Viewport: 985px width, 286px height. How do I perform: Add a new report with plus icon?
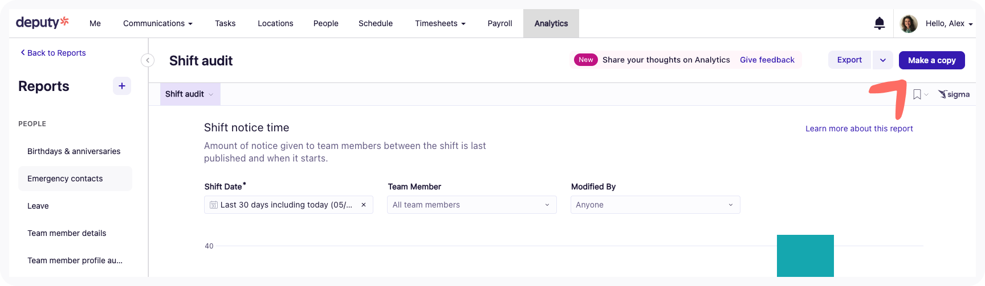pyautogui.click(x=122, y=86)
